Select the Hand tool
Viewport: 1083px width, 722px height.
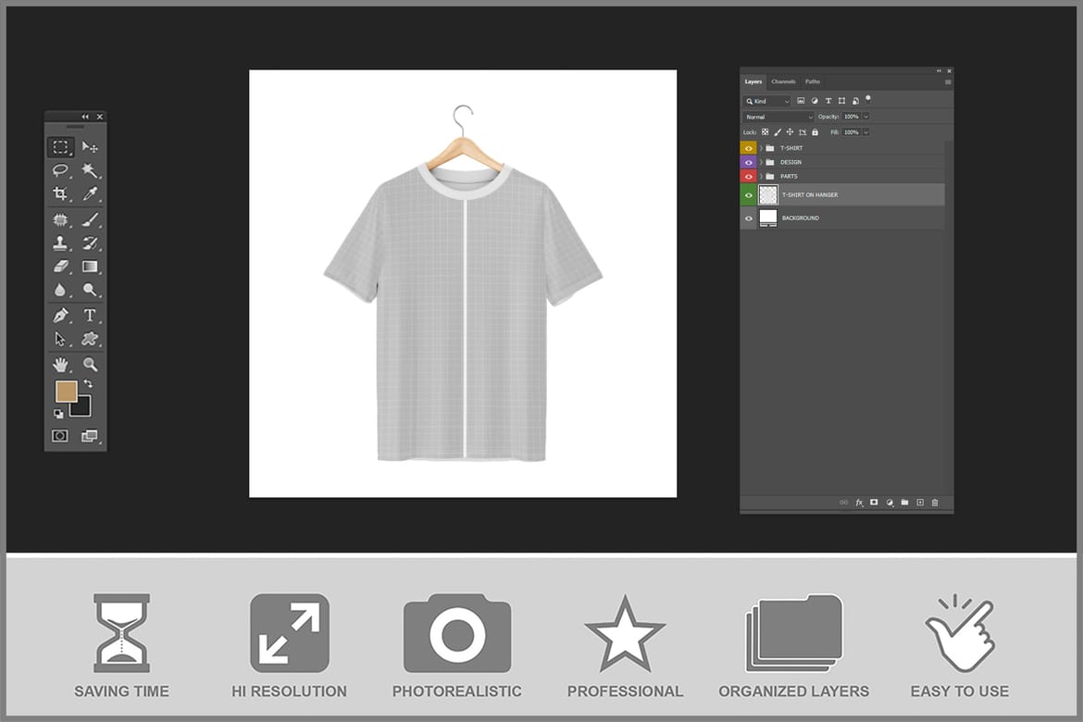[61, 364]
